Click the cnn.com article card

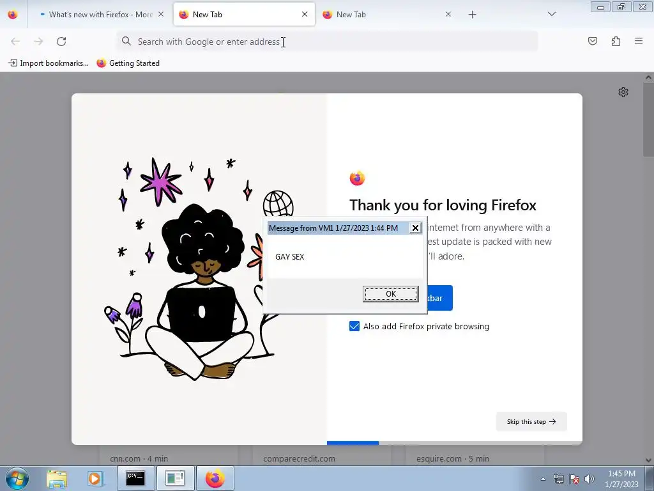point(169,455)
